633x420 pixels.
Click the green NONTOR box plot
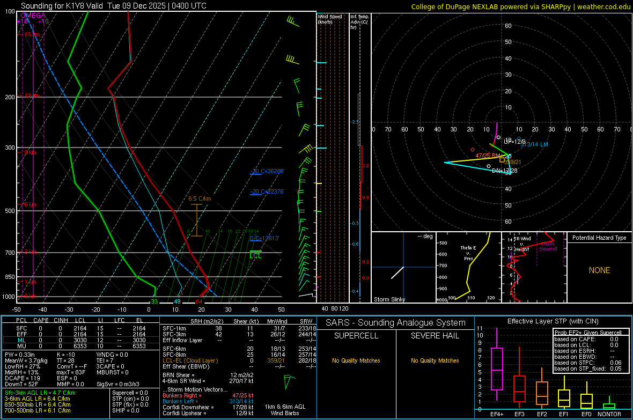click(x=609, y=404)
